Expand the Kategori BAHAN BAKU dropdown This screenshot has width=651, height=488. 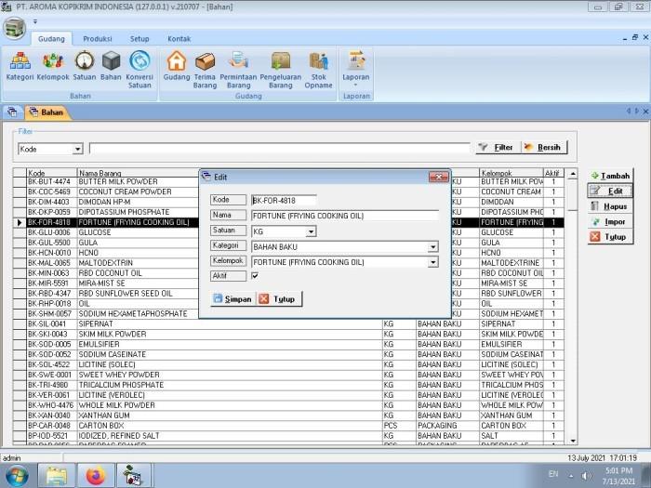(432, 247)
